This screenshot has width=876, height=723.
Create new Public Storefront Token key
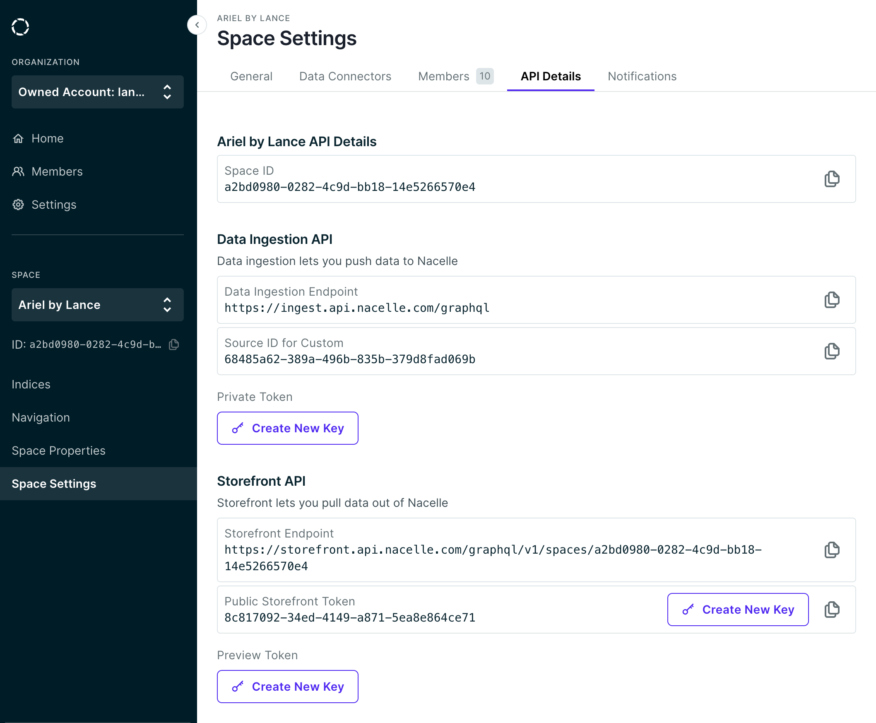pos(737,609)
